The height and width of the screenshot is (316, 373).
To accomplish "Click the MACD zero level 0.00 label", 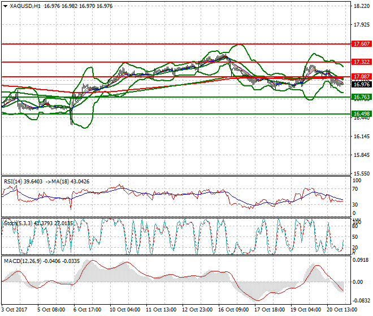I will [x=358, y=282].
